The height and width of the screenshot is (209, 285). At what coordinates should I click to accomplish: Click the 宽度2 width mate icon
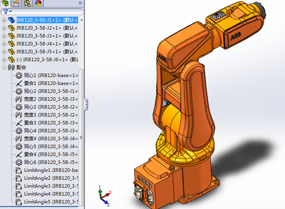click(x=19, y=99)
